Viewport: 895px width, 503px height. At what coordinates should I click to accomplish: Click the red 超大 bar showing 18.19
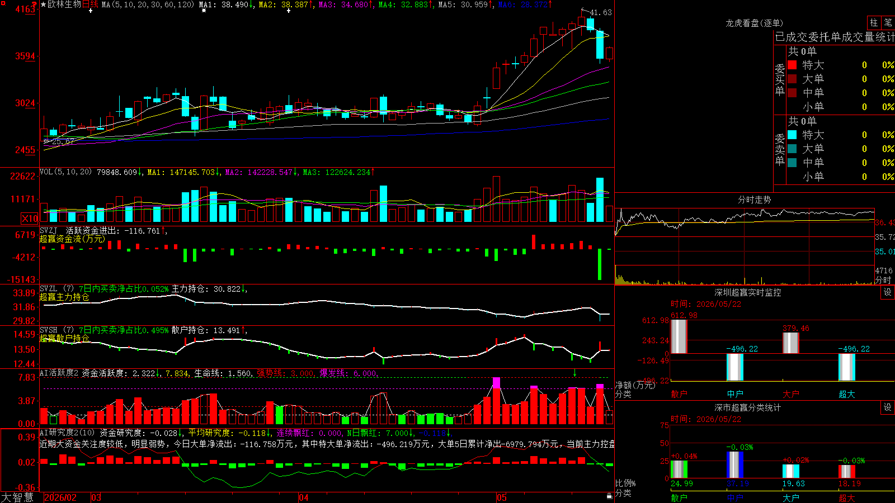point(847,472)
